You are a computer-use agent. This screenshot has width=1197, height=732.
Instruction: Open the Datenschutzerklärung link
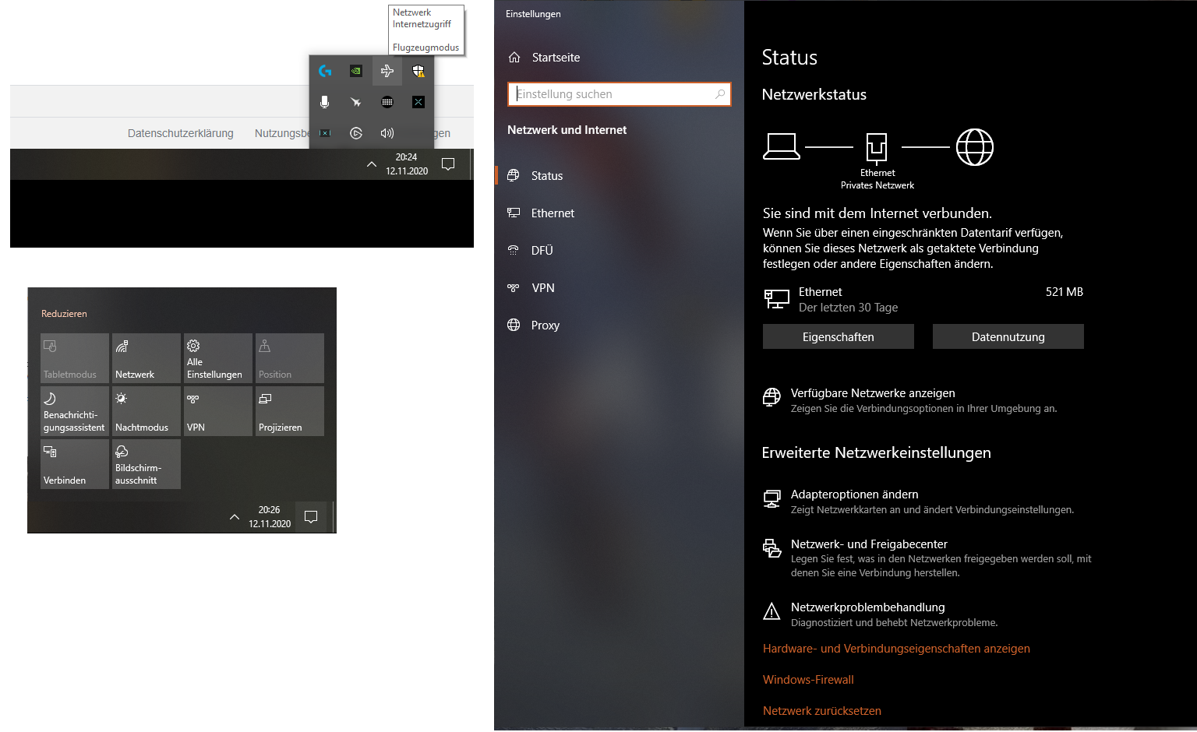click(181, 133)
